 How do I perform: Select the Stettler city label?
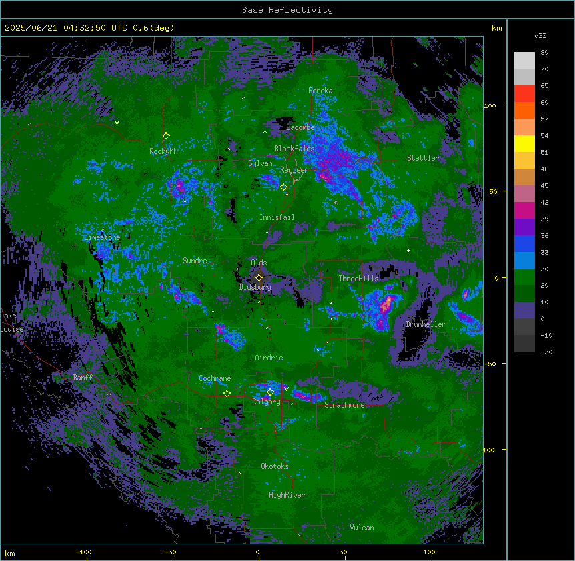[x=423, y=158]
